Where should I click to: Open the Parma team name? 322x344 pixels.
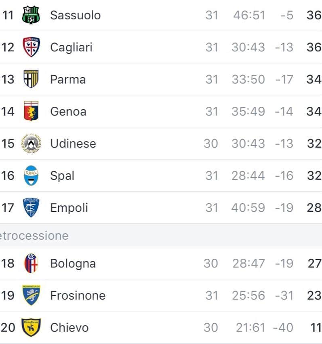click(68, 79)
